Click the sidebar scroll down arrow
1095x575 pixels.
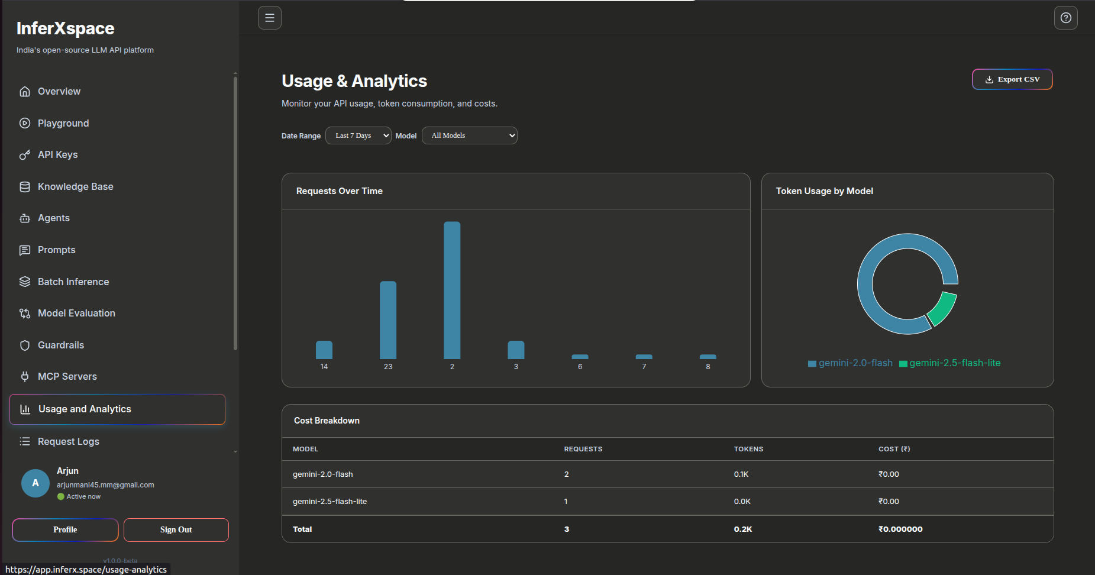(x=235, y=452)
